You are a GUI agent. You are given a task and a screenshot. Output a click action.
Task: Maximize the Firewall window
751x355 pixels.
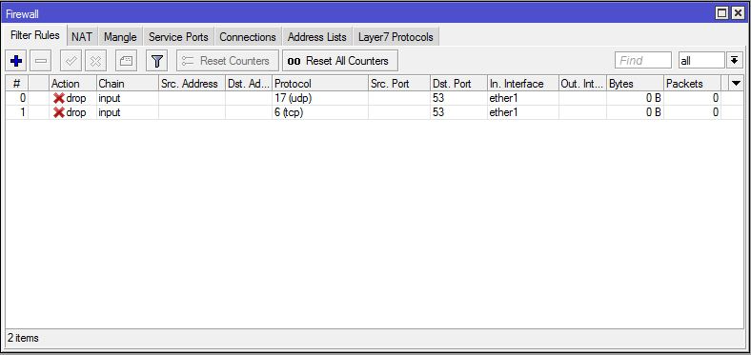[x=721, y=13]
